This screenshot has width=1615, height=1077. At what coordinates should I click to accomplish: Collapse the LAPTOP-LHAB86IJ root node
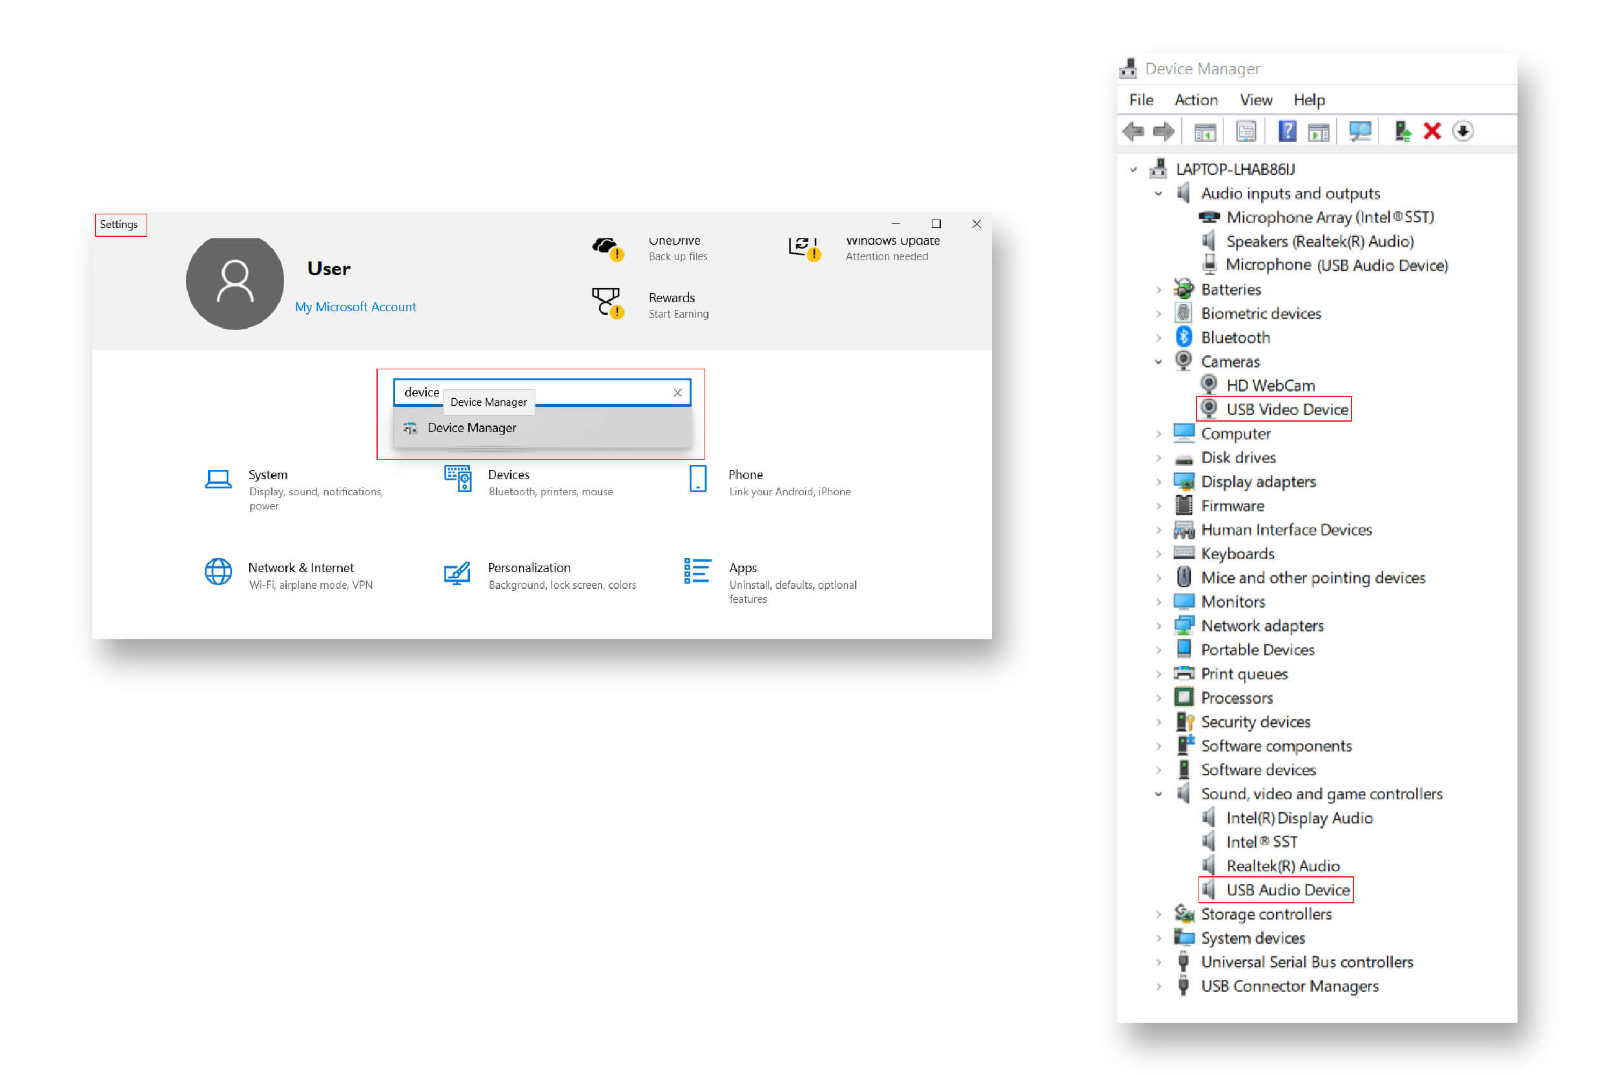coord(1133,170)
